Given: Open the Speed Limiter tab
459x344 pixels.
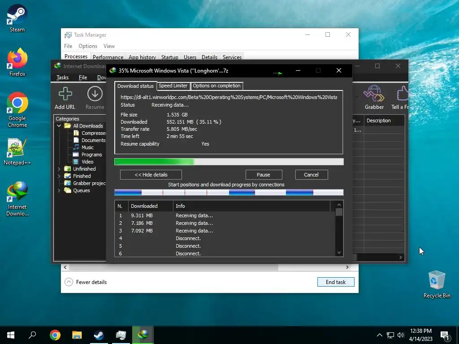Looking at the screenshot, I should pos(173,86).
